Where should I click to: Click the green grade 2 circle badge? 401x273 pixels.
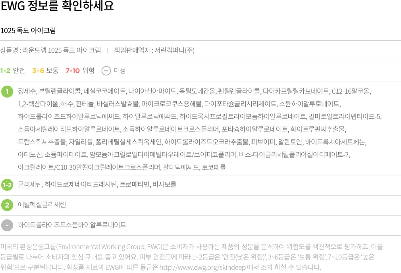click(7, 205)
